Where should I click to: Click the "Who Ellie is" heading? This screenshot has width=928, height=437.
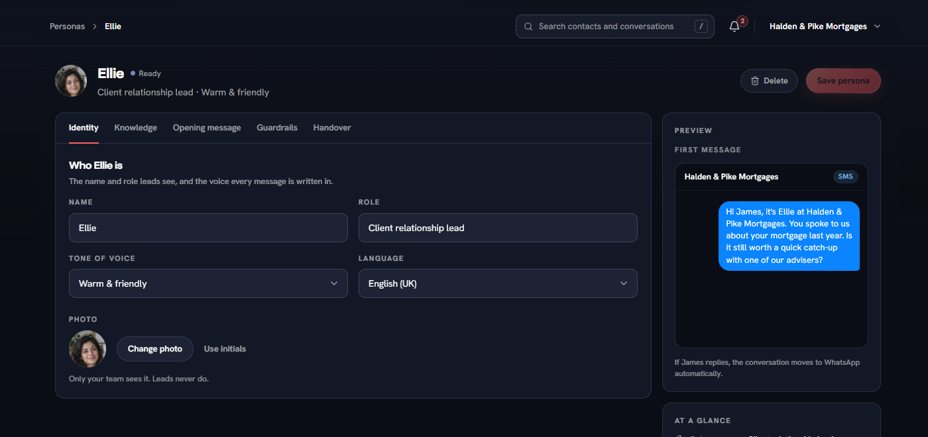tap(95, 166)
